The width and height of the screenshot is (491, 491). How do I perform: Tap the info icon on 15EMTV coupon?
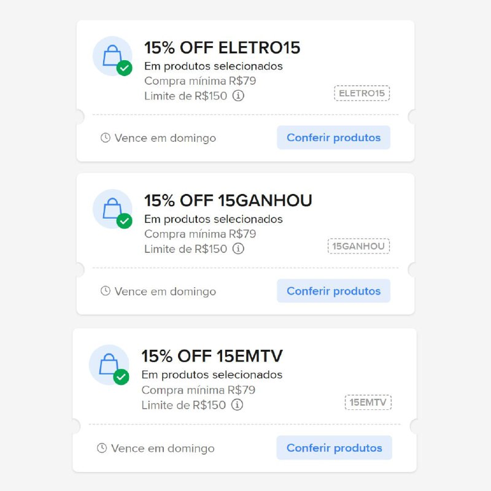click(237, 405)
